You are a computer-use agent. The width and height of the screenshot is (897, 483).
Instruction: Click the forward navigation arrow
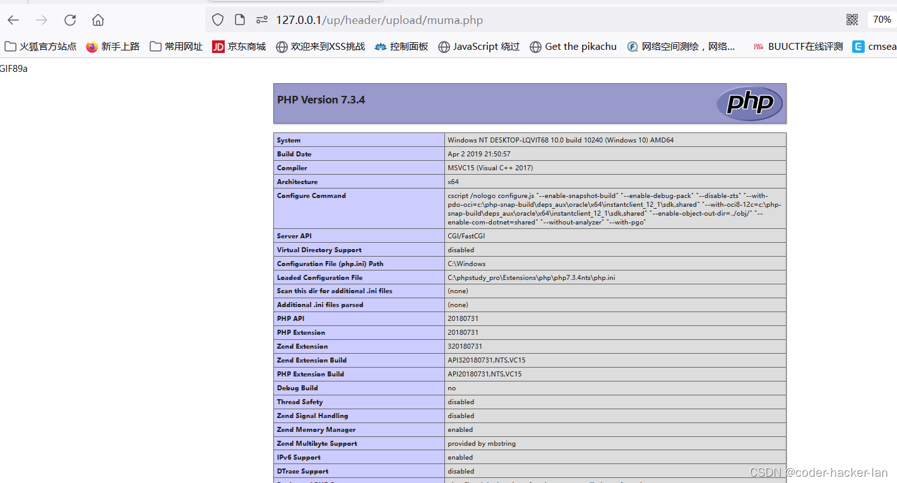(x=42, y=20)
